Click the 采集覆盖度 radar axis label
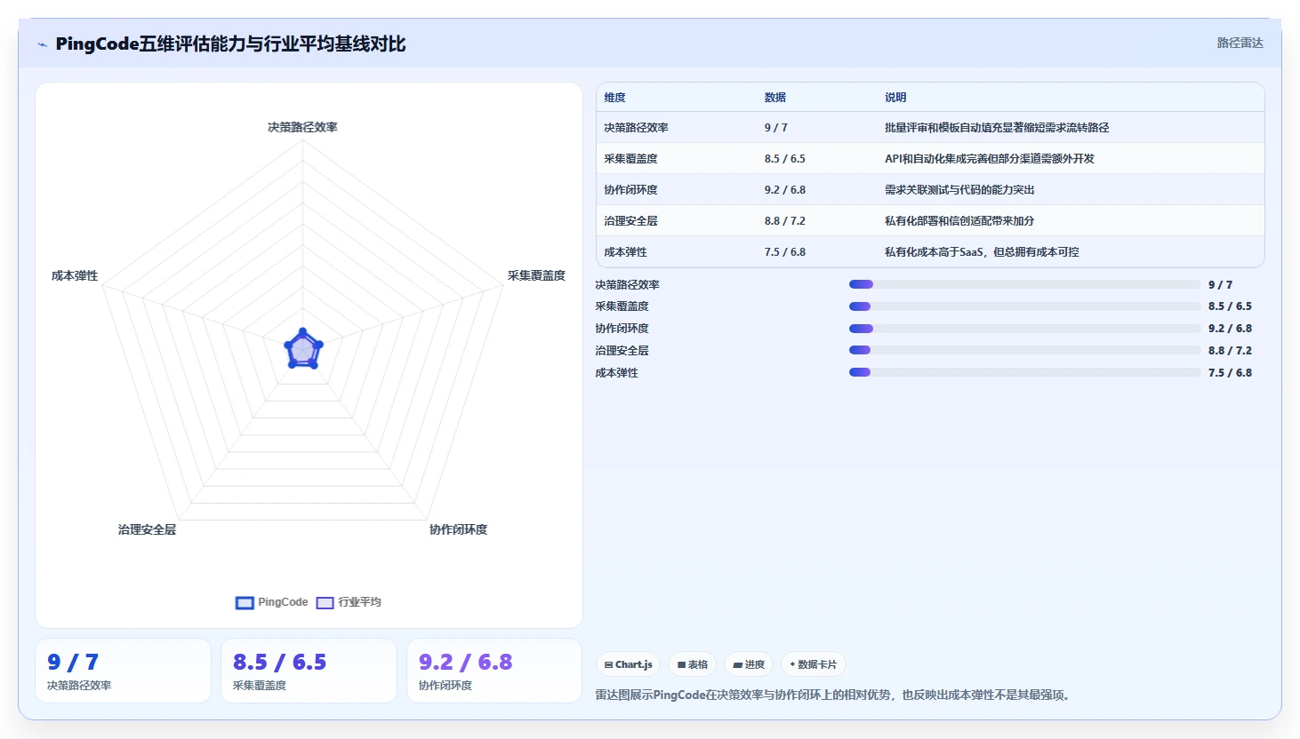Viewport: 1300px width, 739px height. click(536, 275)
